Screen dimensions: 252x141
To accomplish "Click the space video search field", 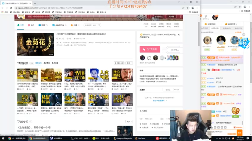I will 91,25.
